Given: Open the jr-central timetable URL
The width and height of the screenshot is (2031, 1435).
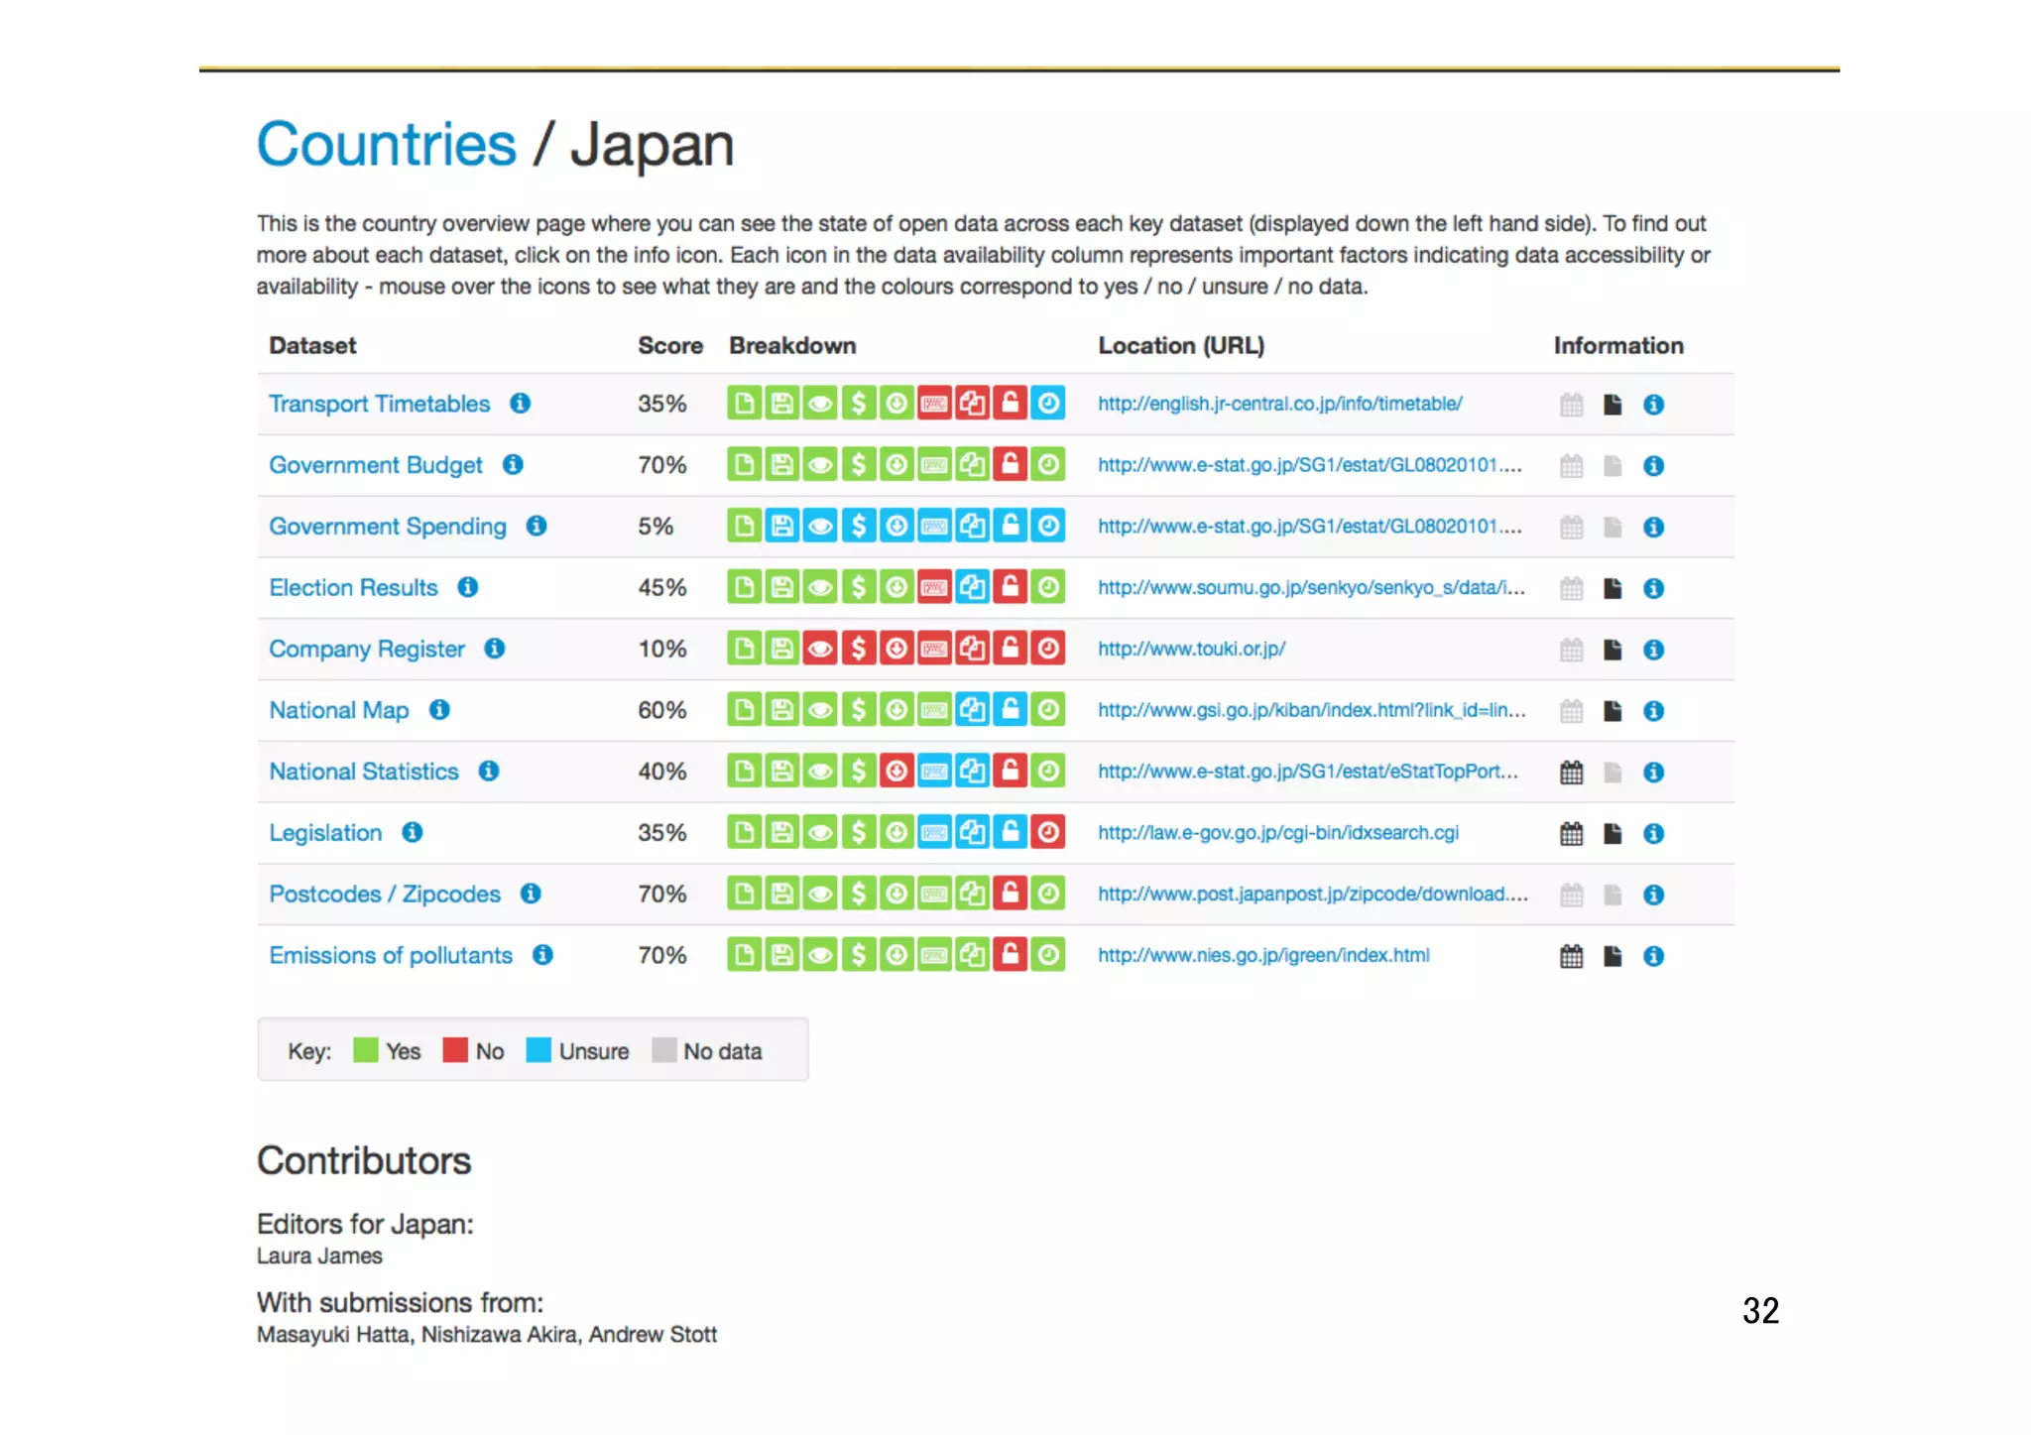Looking at the screenshot, I should click(1279, 404).
